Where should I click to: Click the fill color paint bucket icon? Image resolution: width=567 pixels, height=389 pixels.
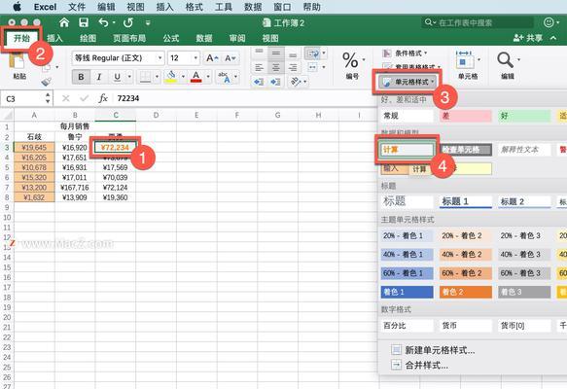pyautogui.click(x=171, y=77)
